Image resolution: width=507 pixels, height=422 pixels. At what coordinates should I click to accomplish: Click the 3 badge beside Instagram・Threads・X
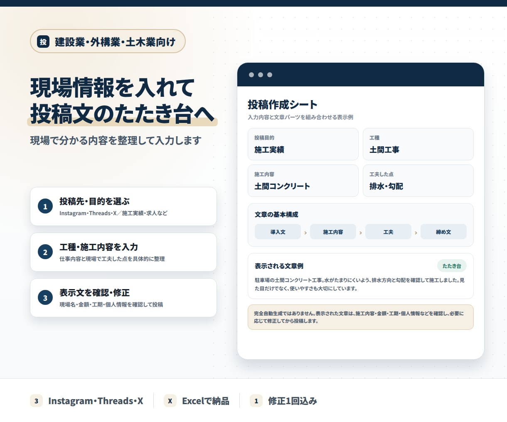[x=36, y=401]
